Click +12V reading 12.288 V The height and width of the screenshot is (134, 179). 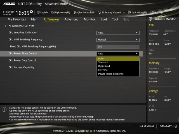click(x=153, y=100)
